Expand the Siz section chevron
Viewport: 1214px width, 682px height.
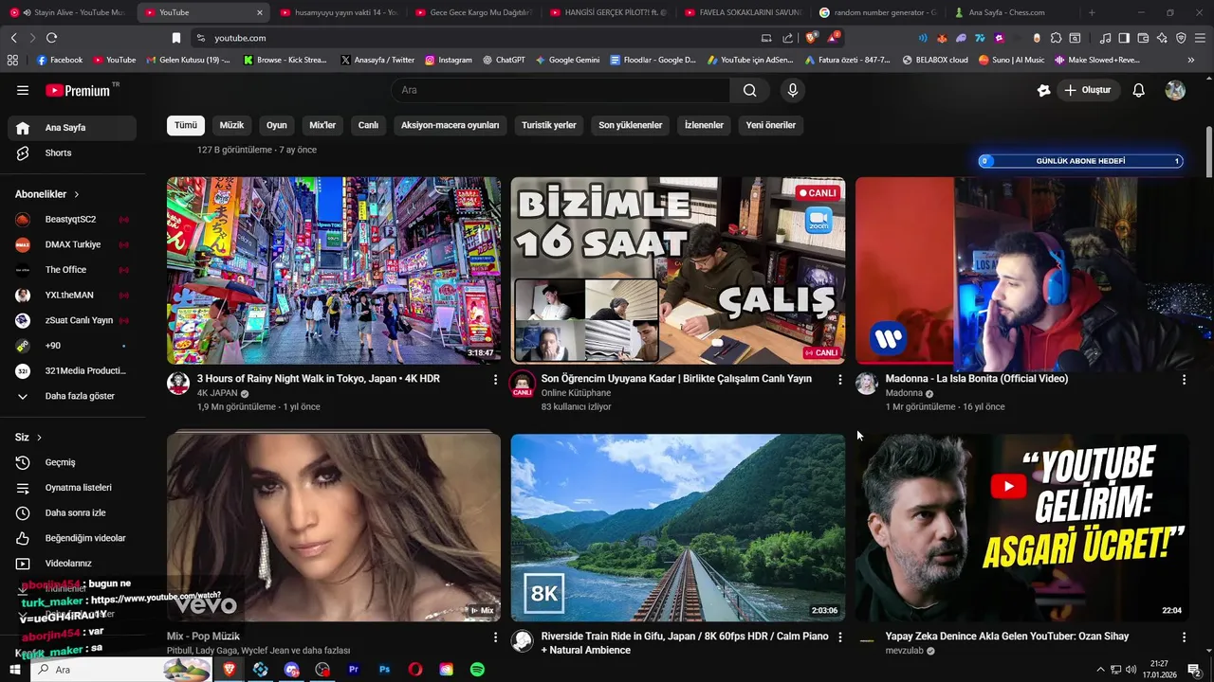point(39,438)
